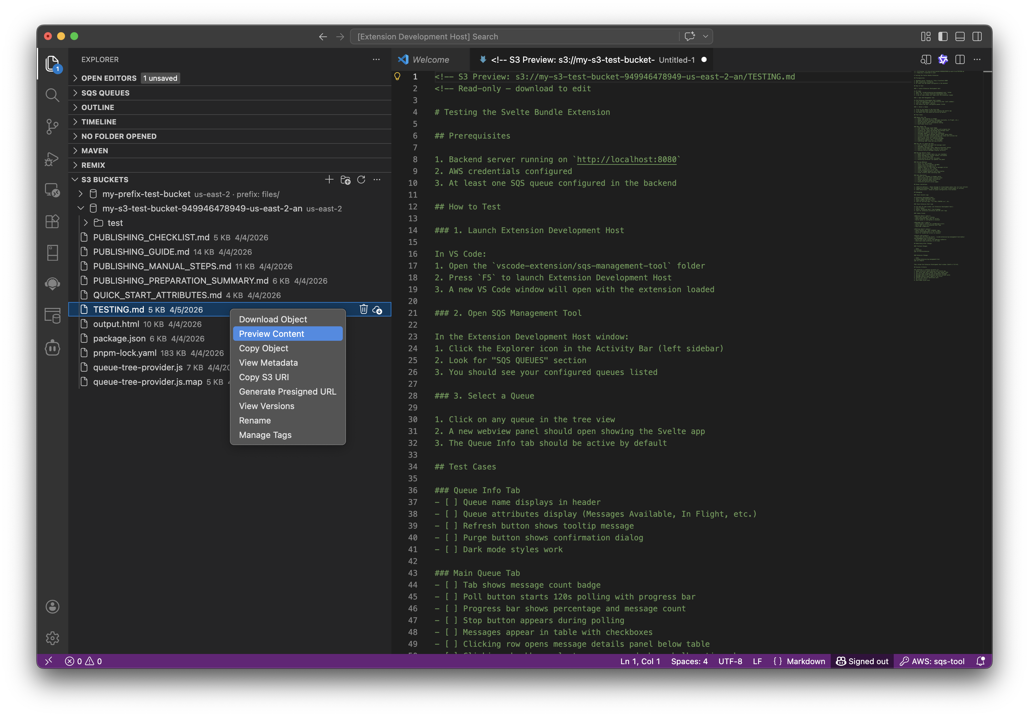Open the Search view icon
This screenshot has height=717, width=1029.
53,95
